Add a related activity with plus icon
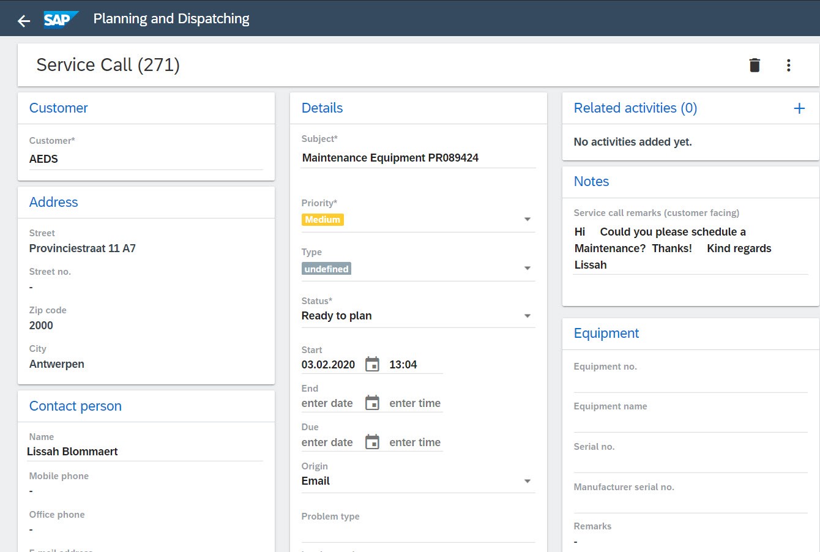Viewport: 820px width, 552px height. click(x=799, y=108)
